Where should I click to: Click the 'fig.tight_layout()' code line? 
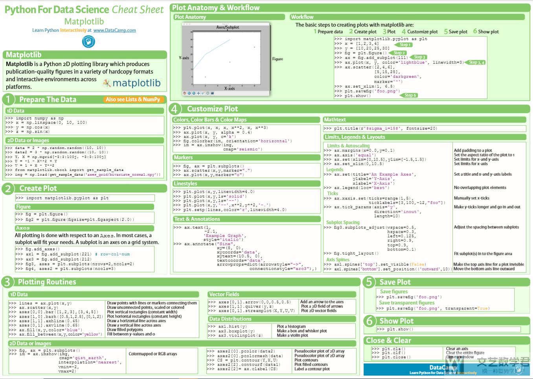[351, 253]
